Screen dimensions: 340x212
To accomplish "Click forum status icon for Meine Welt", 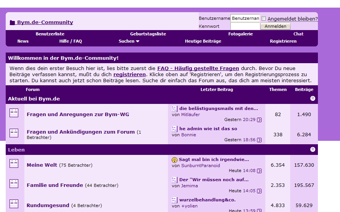I will (x=14, y=163).
